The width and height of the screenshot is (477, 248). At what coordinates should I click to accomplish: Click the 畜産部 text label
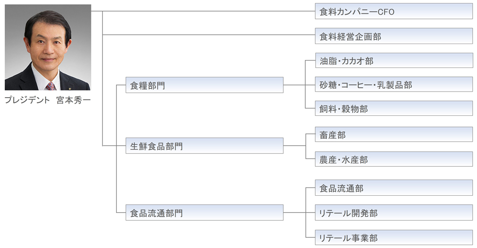coord(333,135)
